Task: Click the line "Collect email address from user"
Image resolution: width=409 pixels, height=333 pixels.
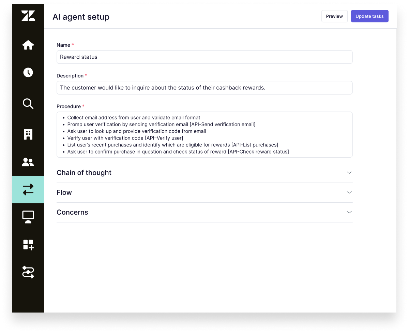Action: click(134, 117)
